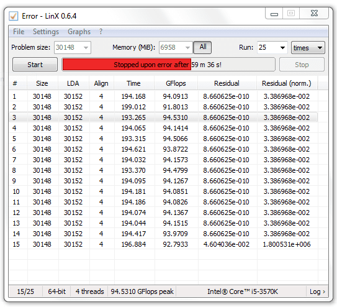Click the LinX app icon in title bar

pos(13,16)
